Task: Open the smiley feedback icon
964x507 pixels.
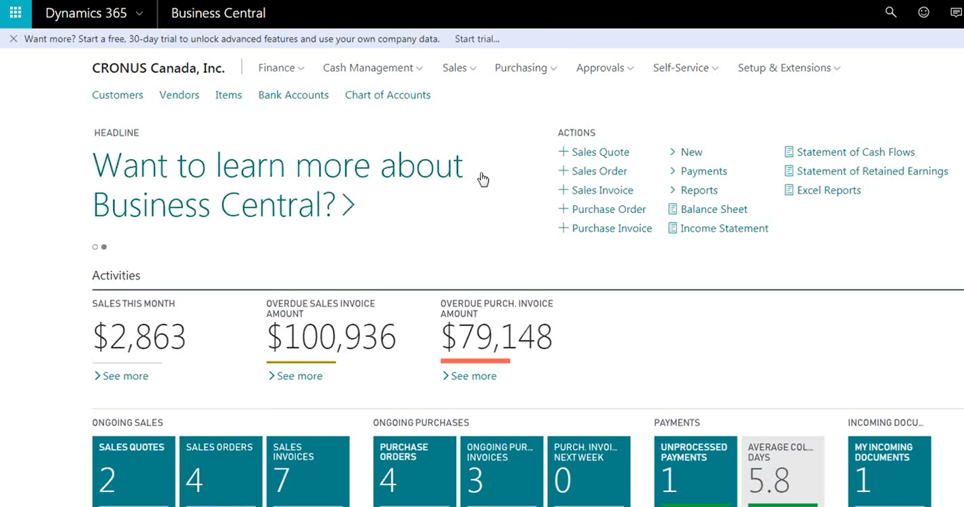Action: click(x=923, y=12)
